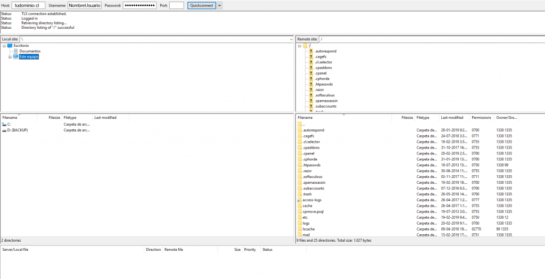Image resolution: width=545 pixels, height=279 pixels.
Task: Select .subaccounts folder in remote file list
Action: pyautogui.click(x=313, y=188)
